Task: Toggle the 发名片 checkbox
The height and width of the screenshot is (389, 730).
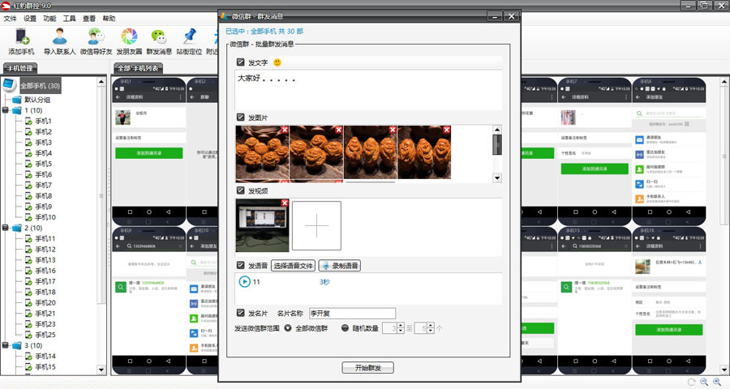Action: (240, 313)
